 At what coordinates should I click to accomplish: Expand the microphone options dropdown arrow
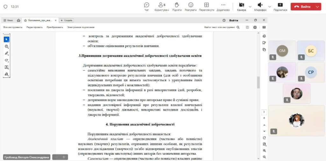[270, 7]
